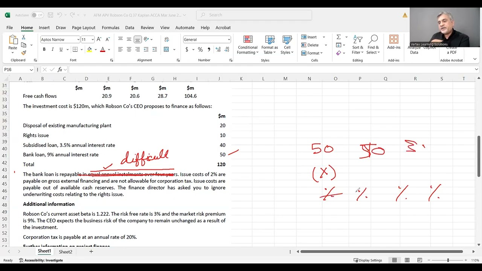Click Increase Font Size icon

99,39
